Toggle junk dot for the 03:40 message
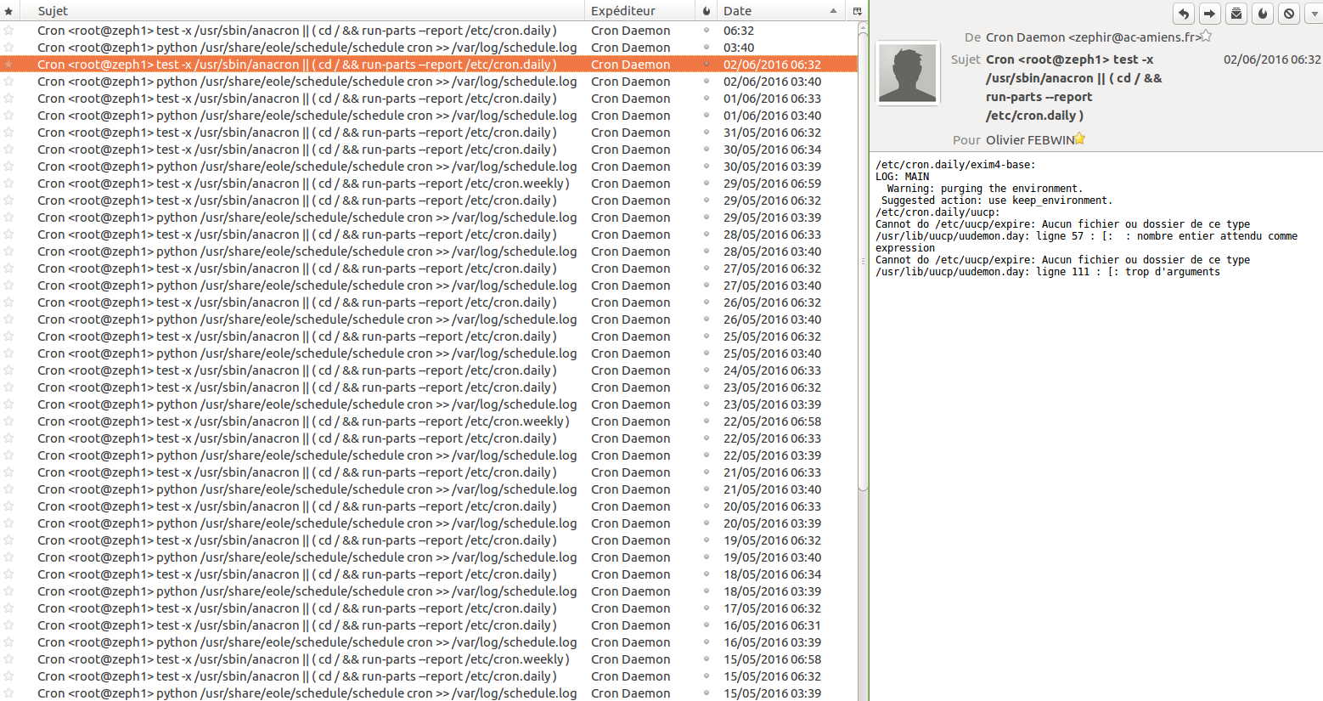The width and height of the screenshot is (1323, 701). point(707,48)
